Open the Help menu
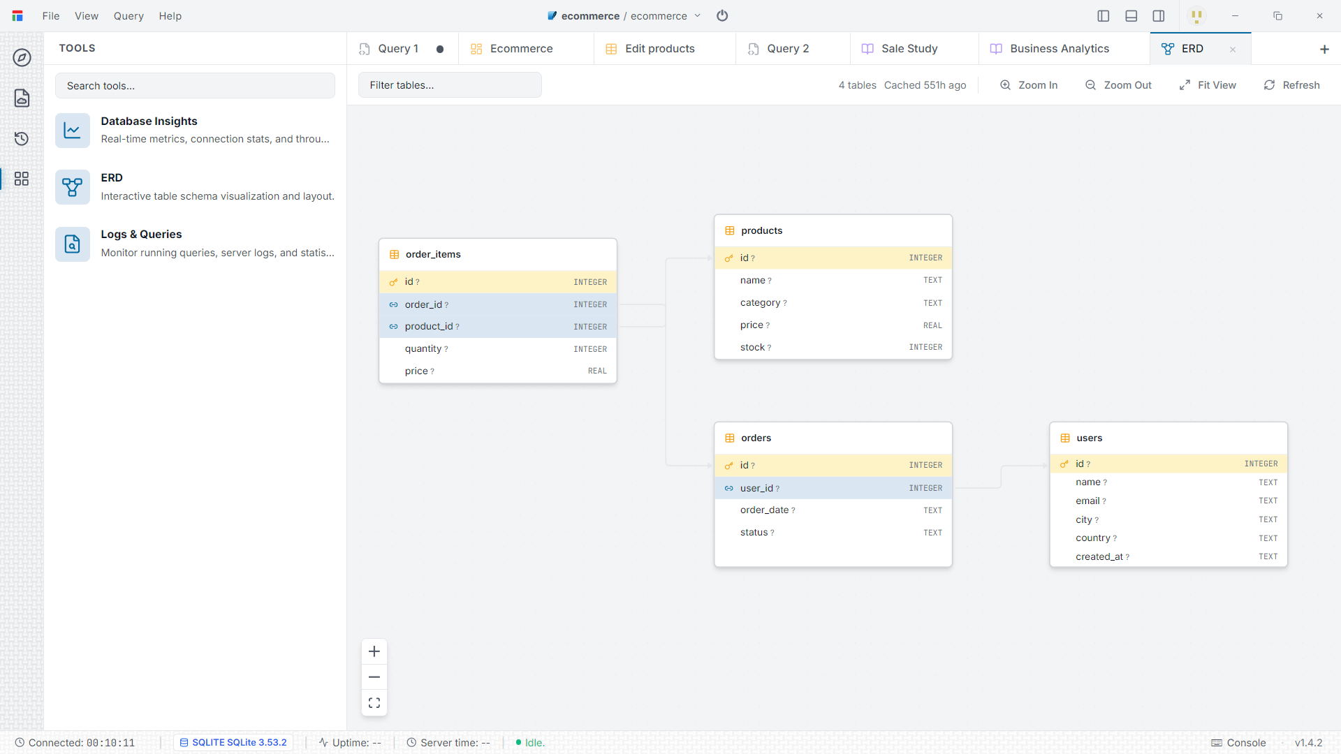Image resolution: width=1341 pixels, height=754 pixels. coord(170,15)
